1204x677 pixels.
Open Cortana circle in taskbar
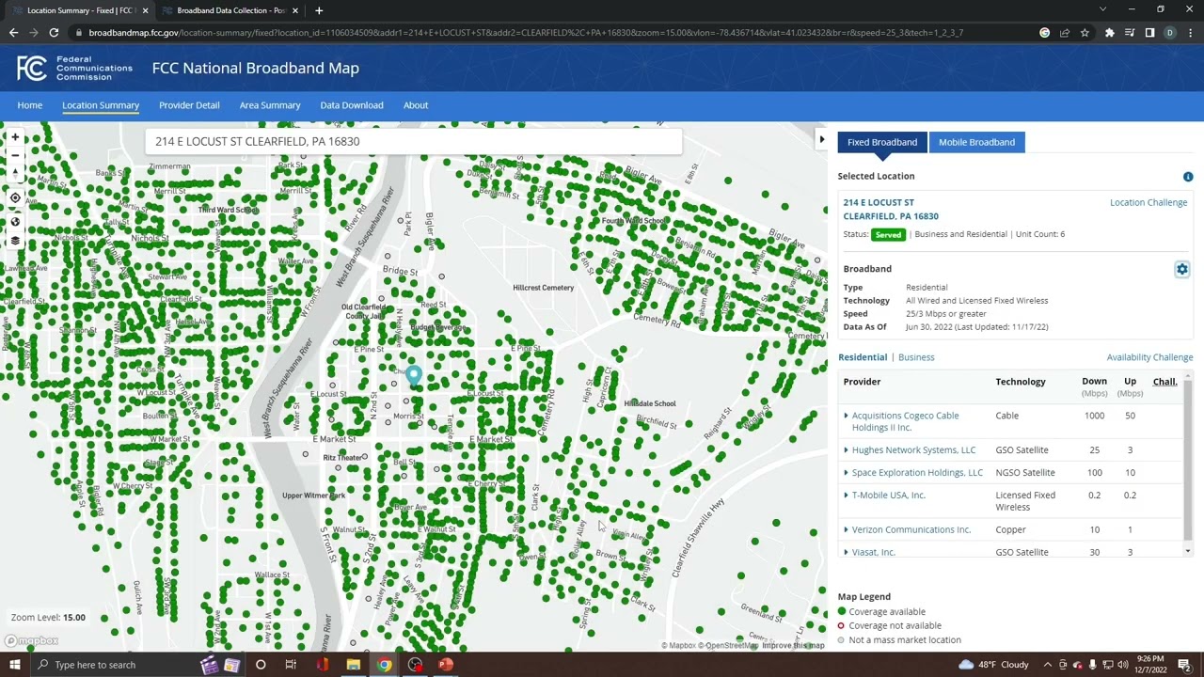(261, 665)
